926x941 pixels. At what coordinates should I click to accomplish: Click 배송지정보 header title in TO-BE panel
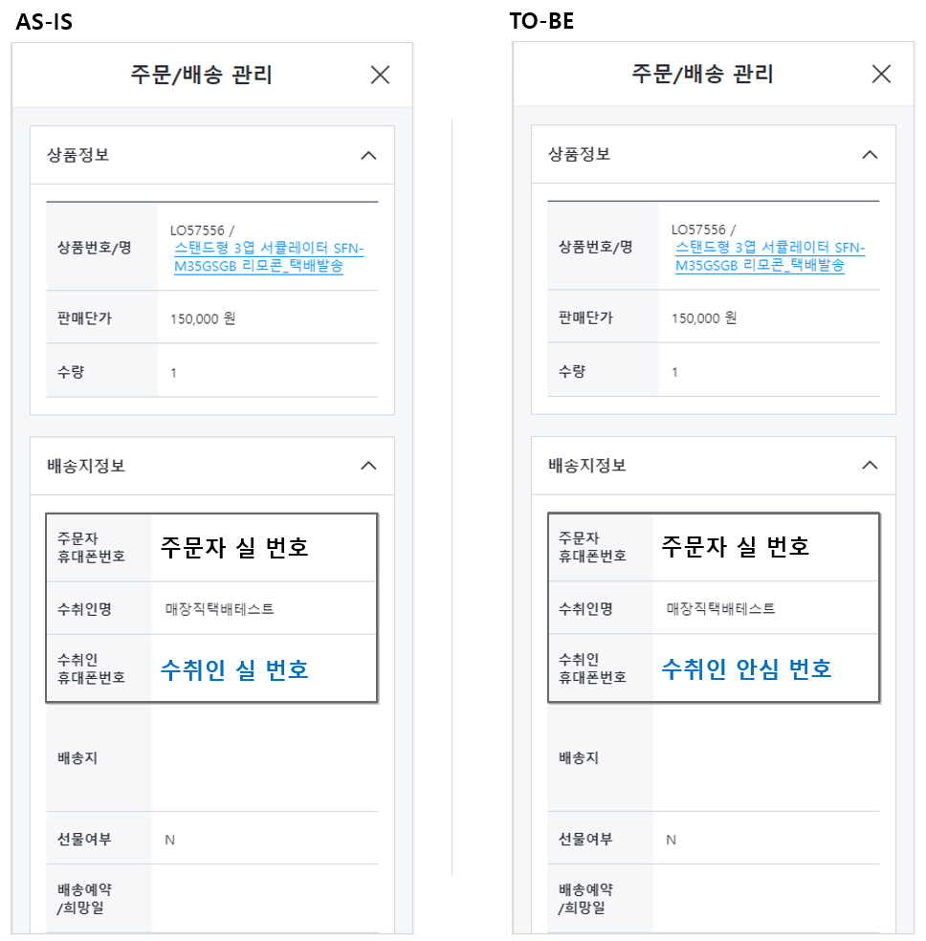(587, 465)
